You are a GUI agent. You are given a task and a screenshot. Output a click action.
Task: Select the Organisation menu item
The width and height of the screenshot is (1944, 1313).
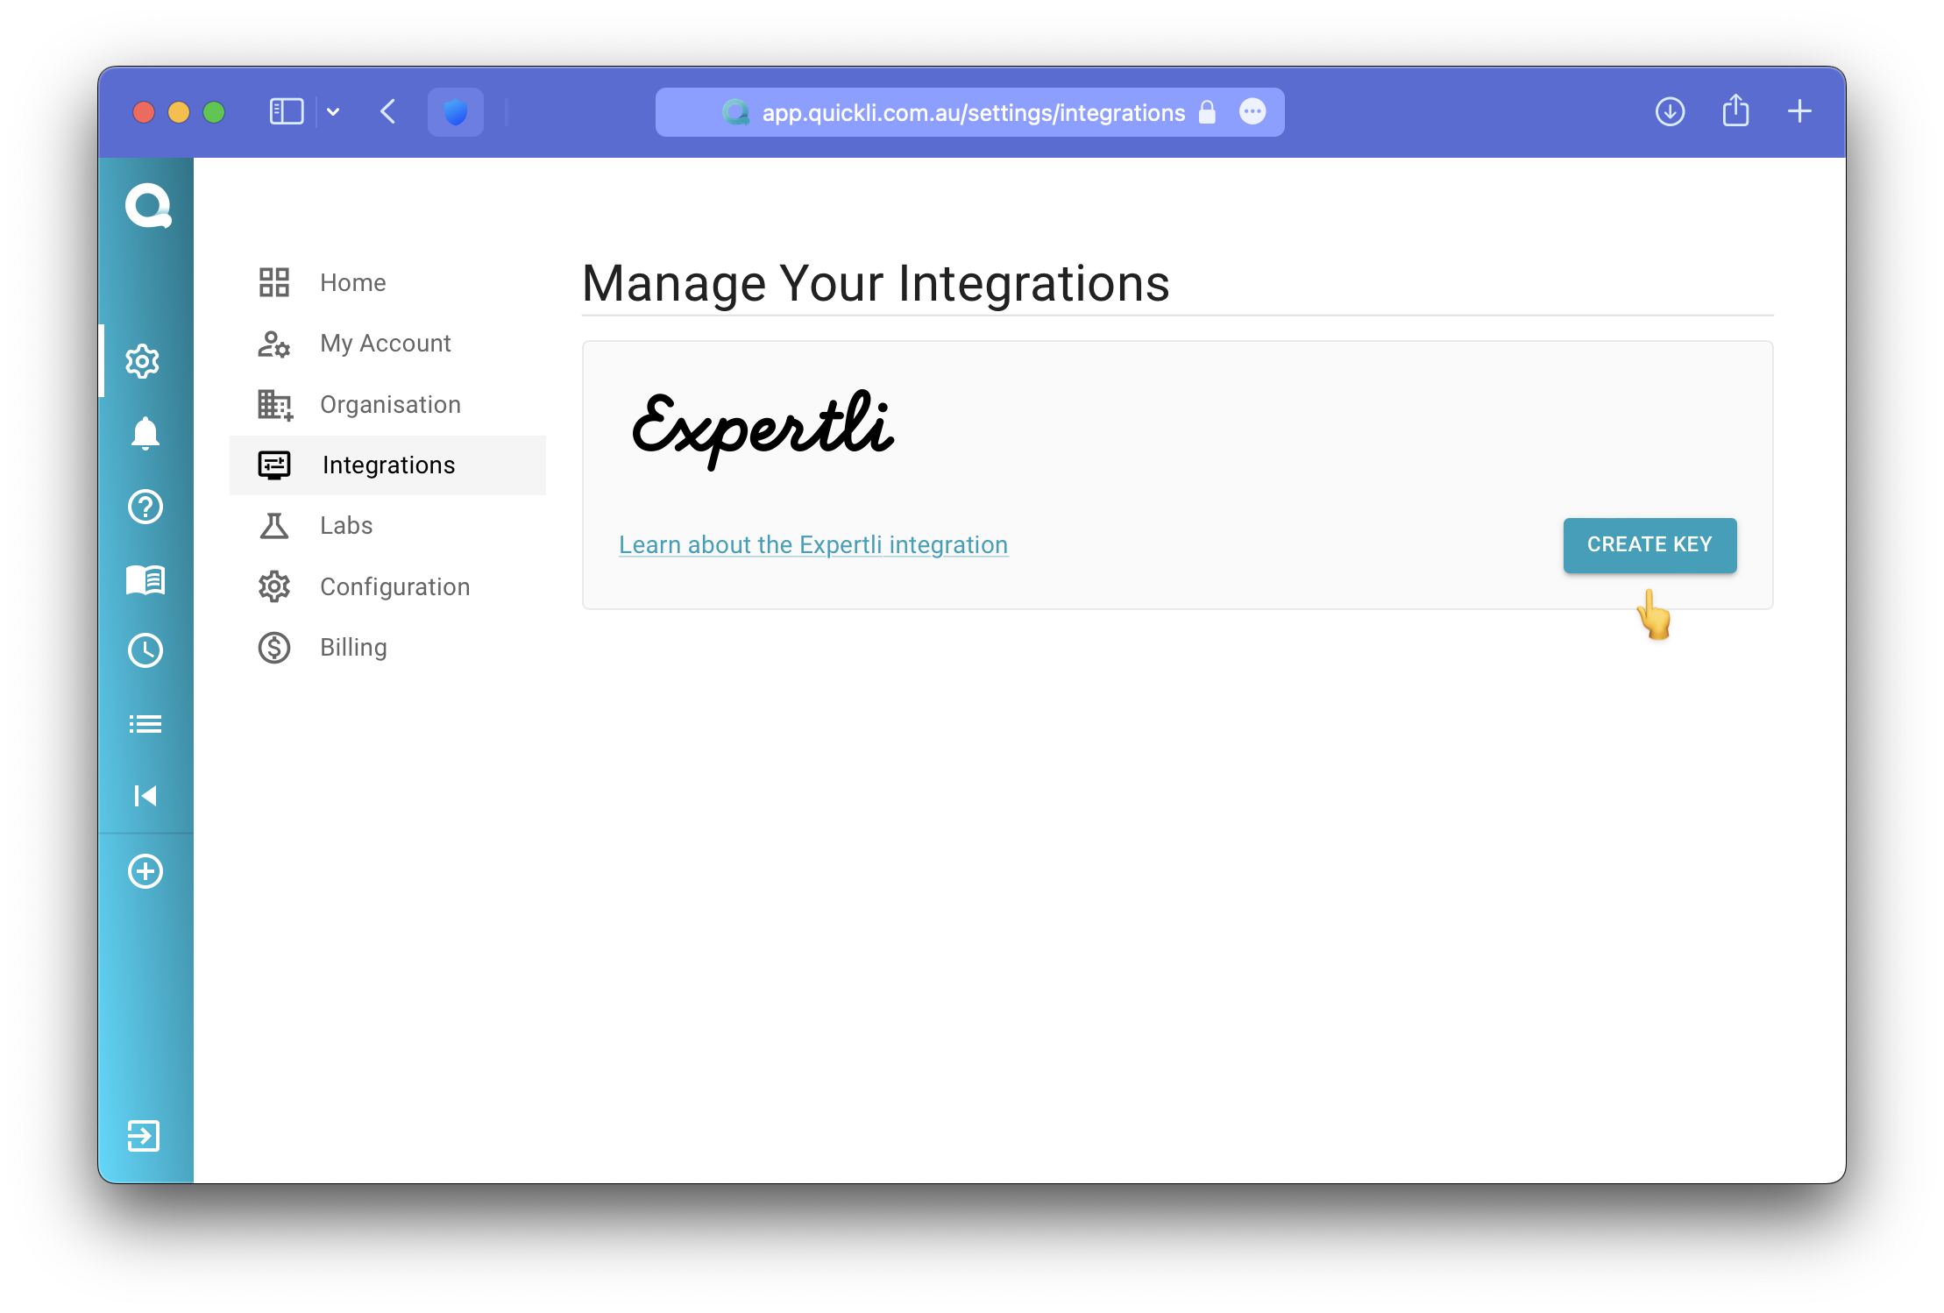pyautogui.click(x=391, y=403)
